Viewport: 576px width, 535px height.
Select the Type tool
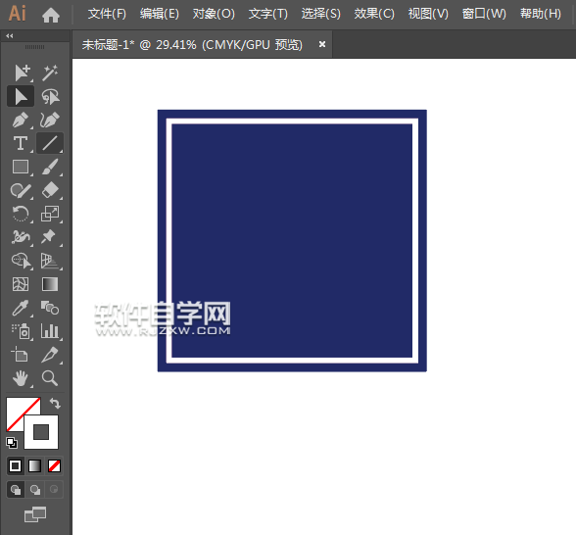pyautogui.click(x=21, y=143)
